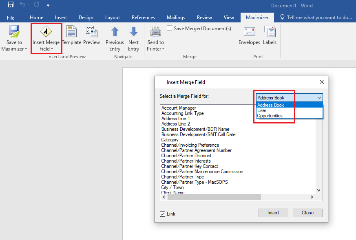The image size is (356, 240).
Task: Click the Tell me what you want to do box
Action: 316,18
